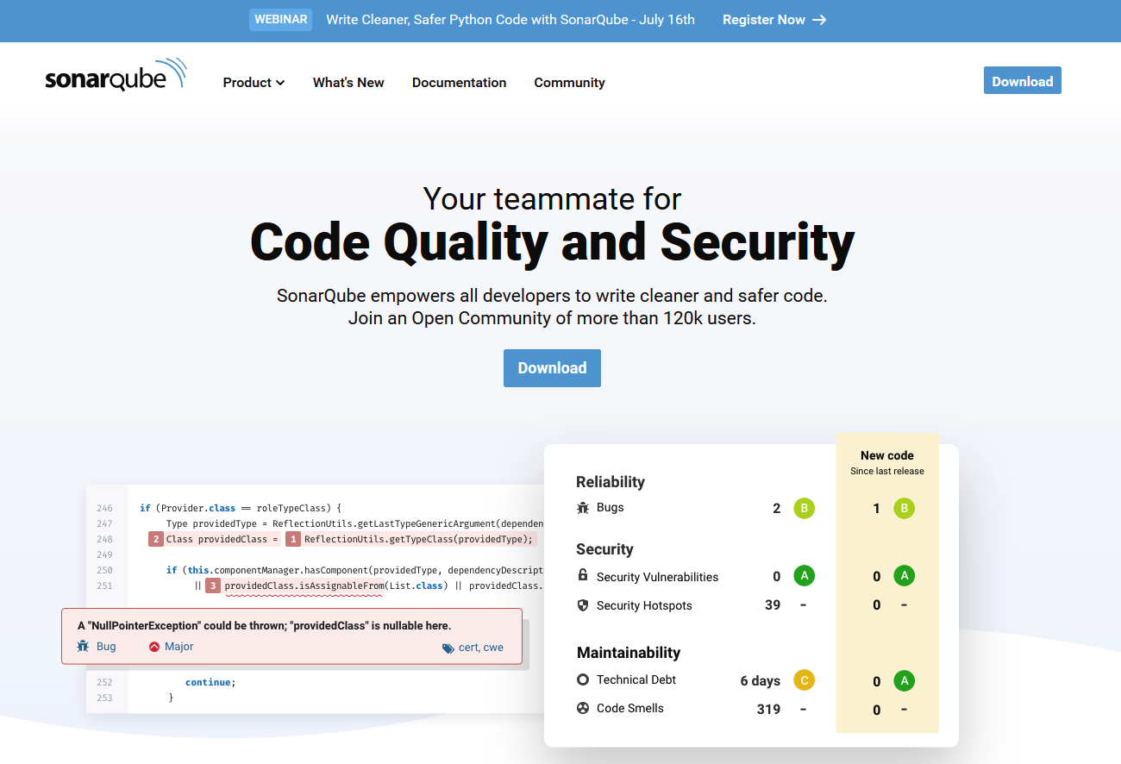Click the 'New code' column header
The image size is (1121, 764).
click(887, 455)
